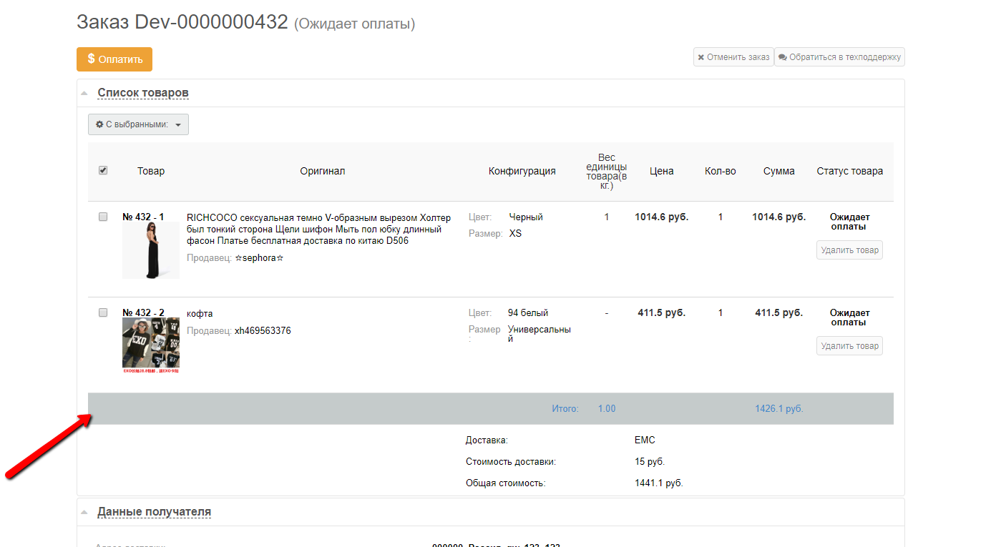Click the orange Оплатить button
Screen dimensions: 991x547
click(114, 59)
